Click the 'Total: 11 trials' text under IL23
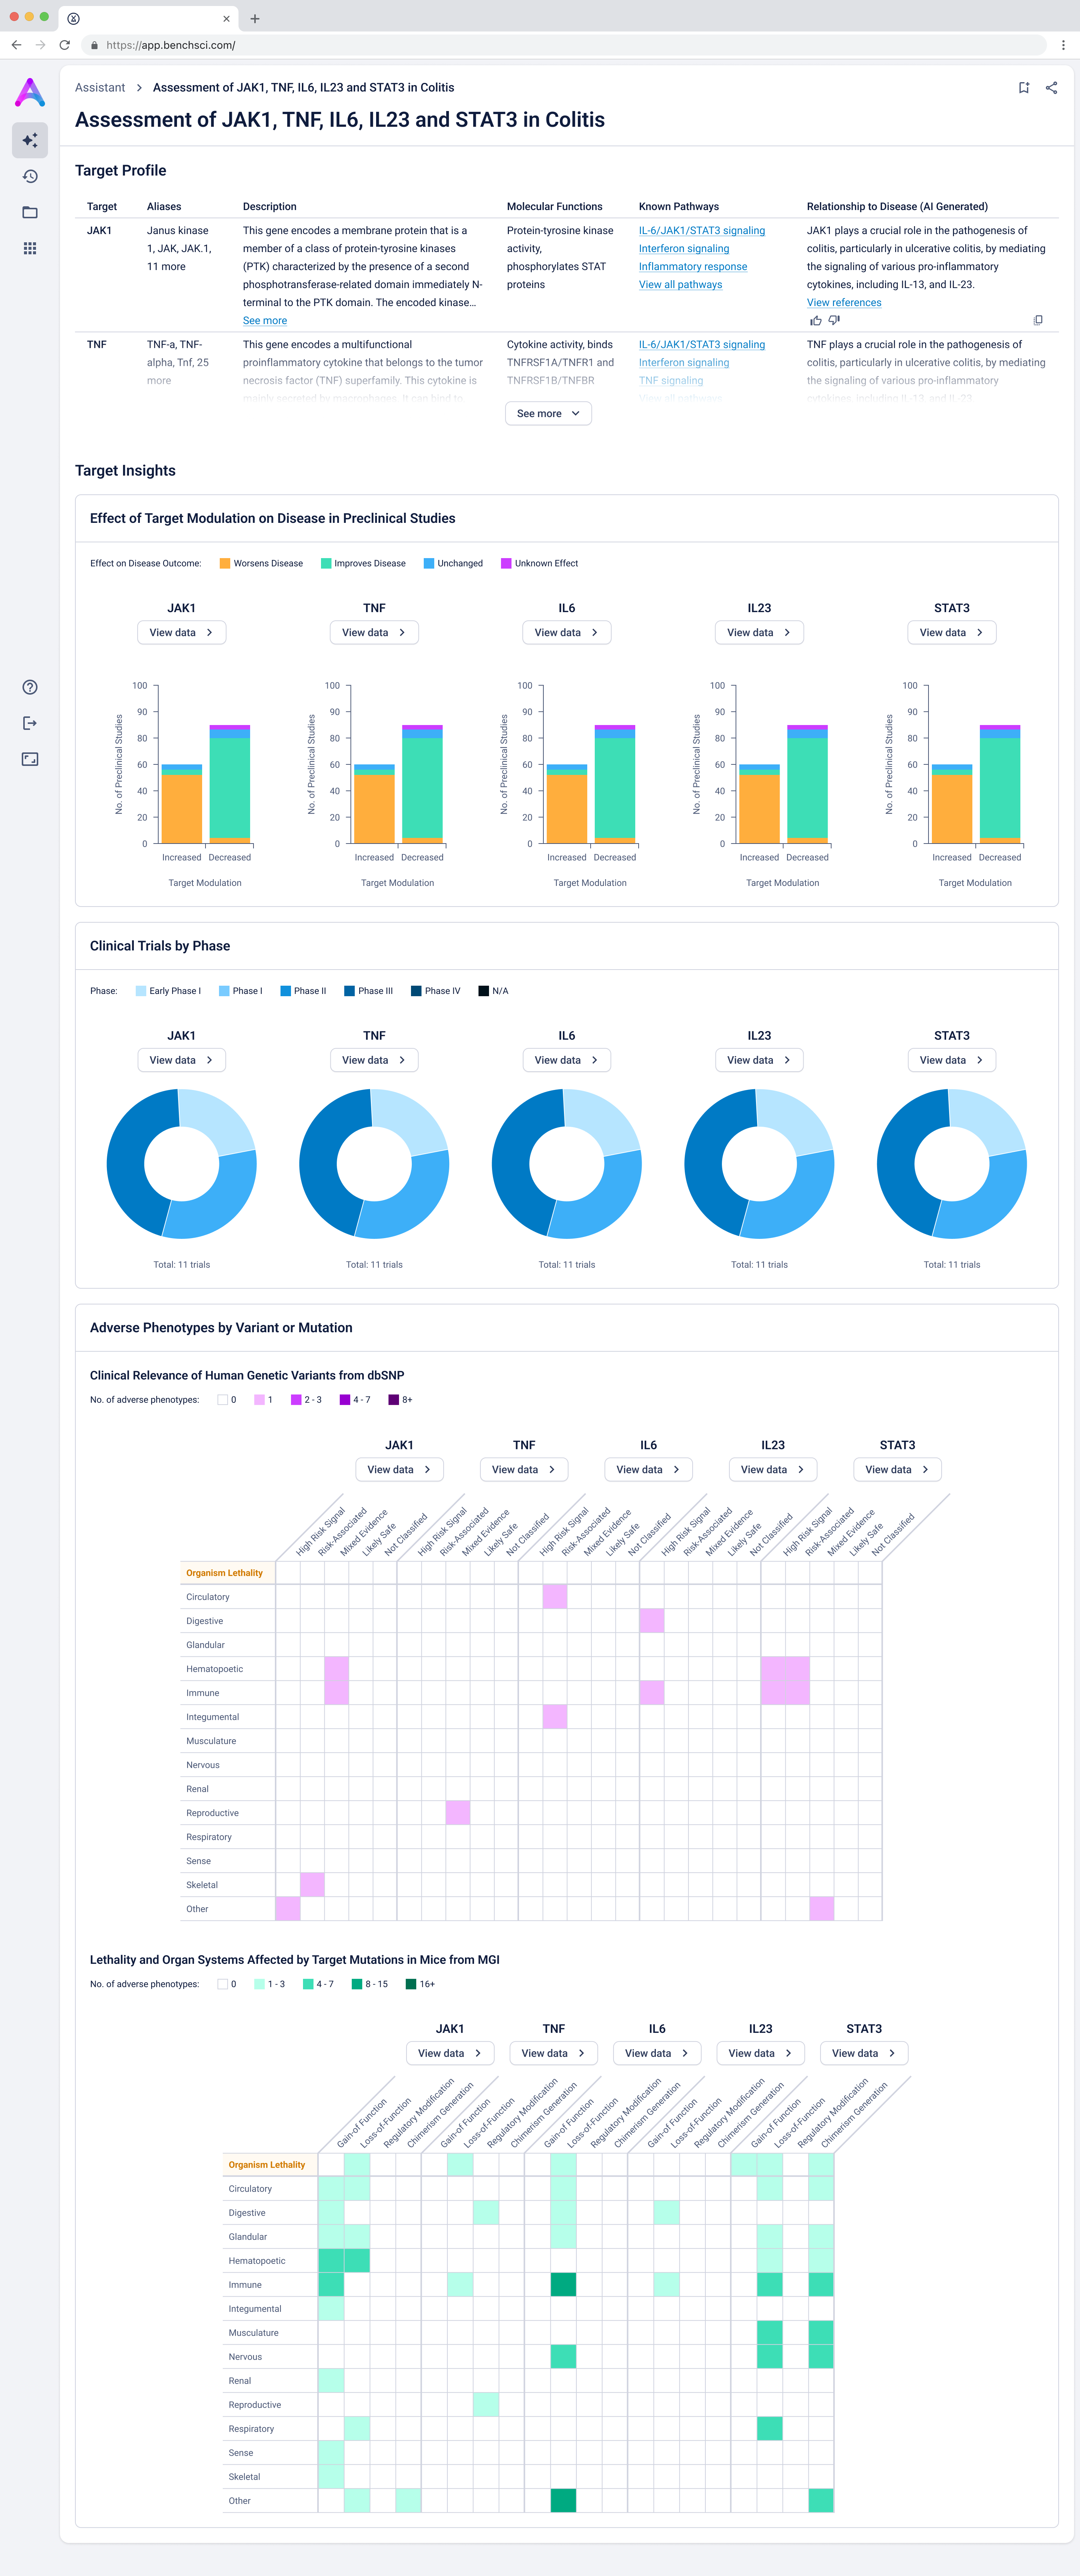 click(x=759, y=1265)
